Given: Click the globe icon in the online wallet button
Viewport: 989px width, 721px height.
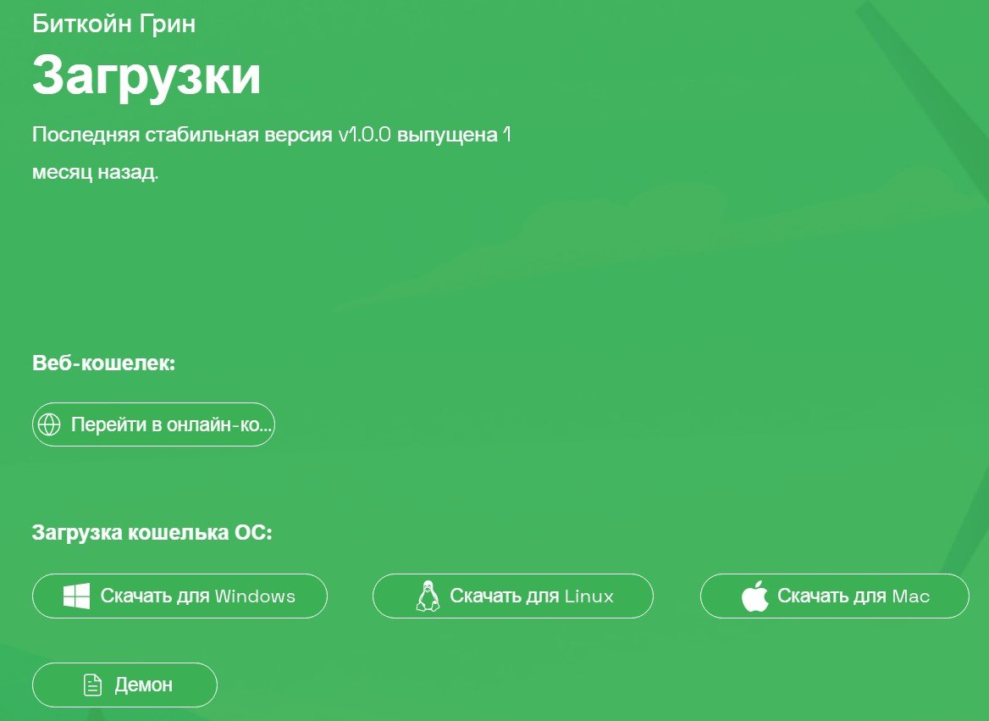Looking at the screenshot, I should point(49,424).
